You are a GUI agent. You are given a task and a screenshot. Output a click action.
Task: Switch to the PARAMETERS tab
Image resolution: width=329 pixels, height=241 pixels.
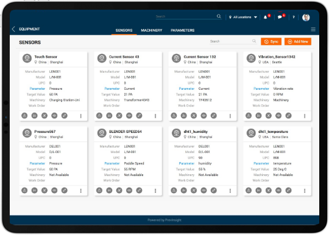point(183,30)
